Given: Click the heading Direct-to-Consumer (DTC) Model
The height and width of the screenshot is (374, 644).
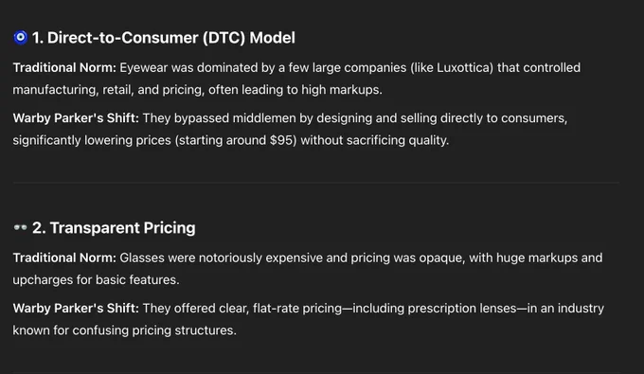Looking at the screenshot, I should [x=164, y=38].
